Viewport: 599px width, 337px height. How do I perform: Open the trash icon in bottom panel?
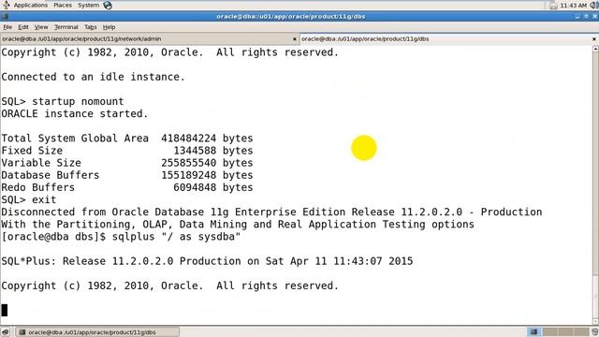click(595, 332)
